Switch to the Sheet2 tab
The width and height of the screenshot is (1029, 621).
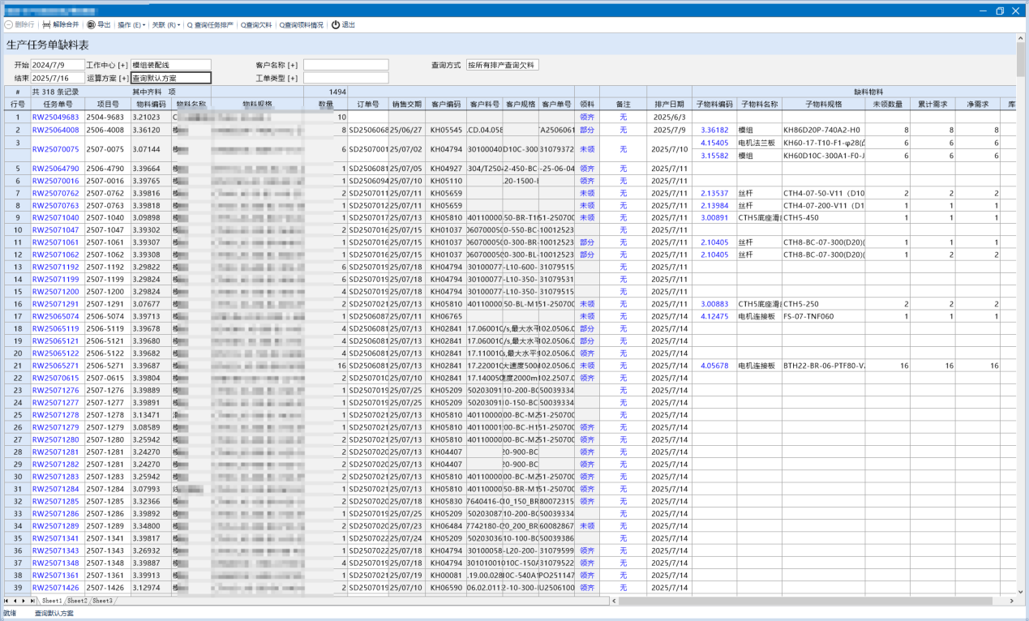coord(77,601)
